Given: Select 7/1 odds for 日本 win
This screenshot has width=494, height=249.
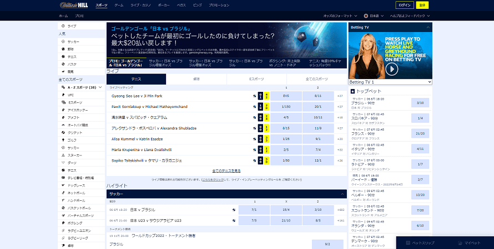Looking at the screenshot, I should [x=254, y=210].
